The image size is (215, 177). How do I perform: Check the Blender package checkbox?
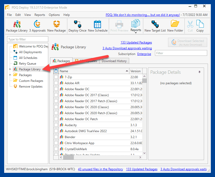(56, 137)
